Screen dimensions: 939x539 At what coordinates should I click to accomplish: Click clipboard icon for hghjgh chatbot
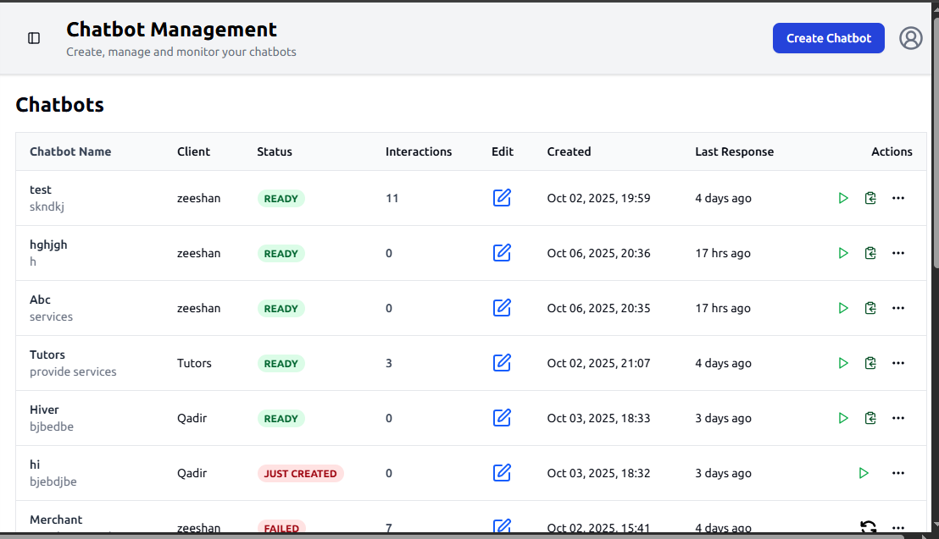coord(870,253)
